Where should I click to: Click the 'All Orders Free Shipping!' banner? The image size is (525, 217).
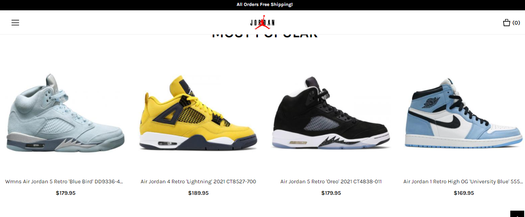265,5
